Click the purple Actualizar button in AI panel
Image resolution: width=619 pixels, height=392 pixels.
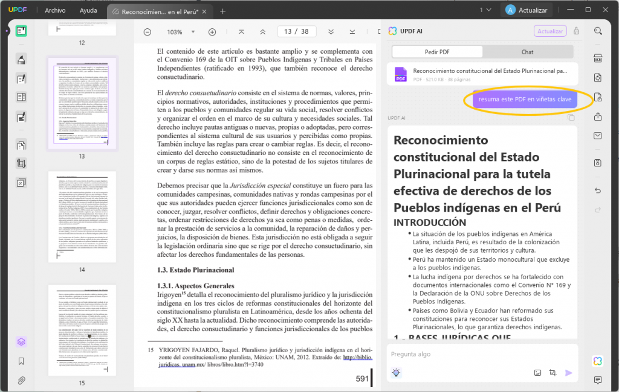point(550,31)
